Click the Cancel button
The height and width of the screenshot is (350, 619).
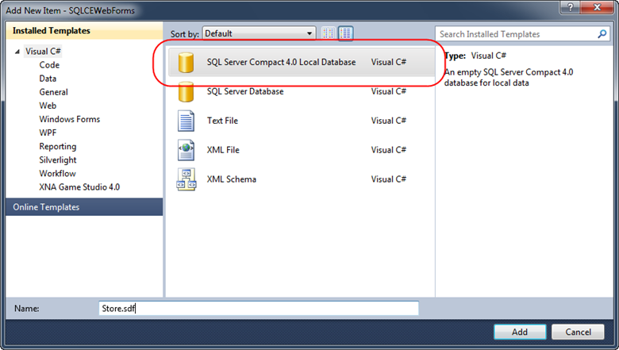point(578,332)
